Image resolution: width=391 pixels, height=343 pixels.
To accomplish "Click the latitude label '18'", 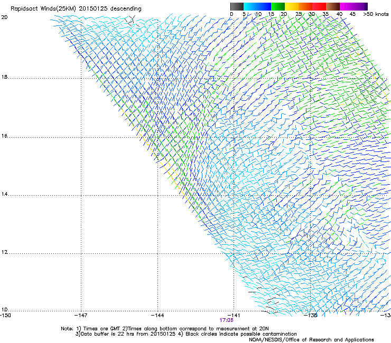I will tap(4, 77).
